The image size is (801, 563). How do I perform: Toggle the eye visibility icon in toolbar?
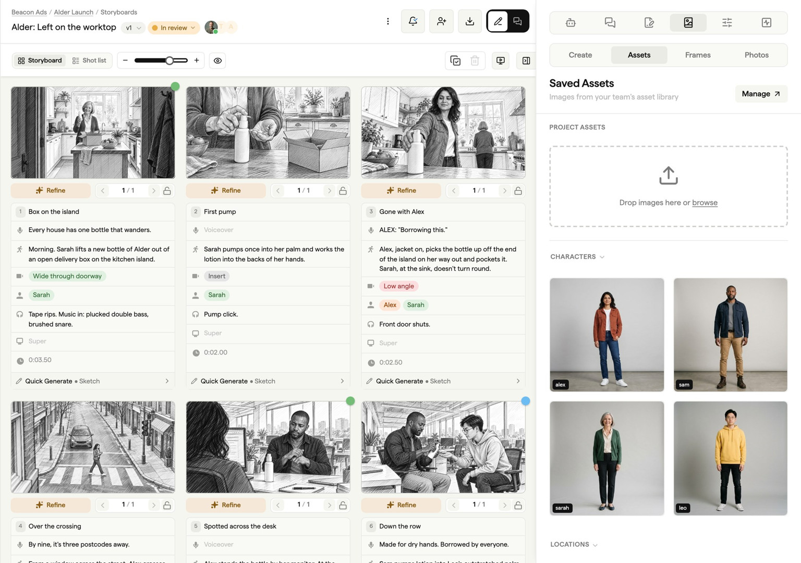(218, 61)
